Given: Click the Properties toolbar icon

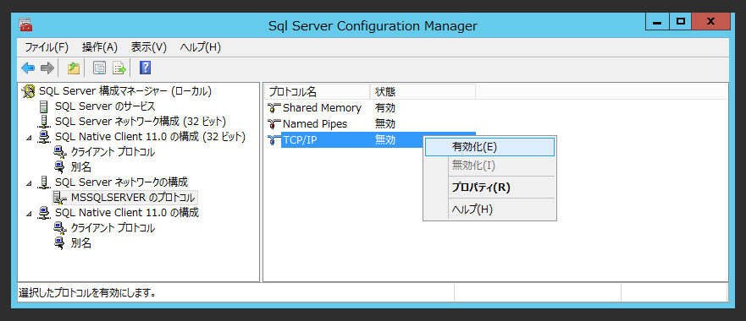Looking at the screenshot, I should [x=99, y=68].
